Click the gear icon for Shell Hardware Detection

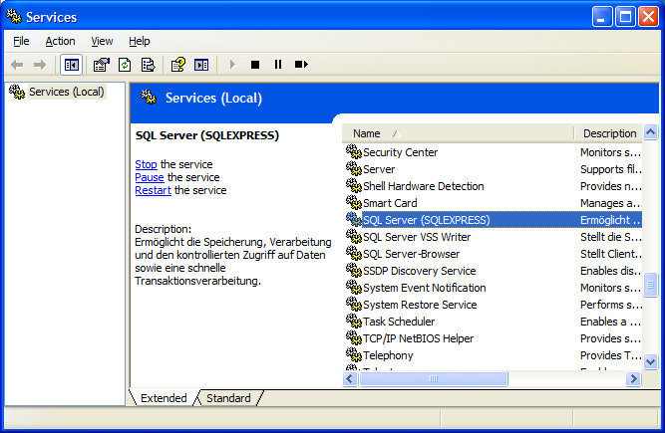[353, 185]
